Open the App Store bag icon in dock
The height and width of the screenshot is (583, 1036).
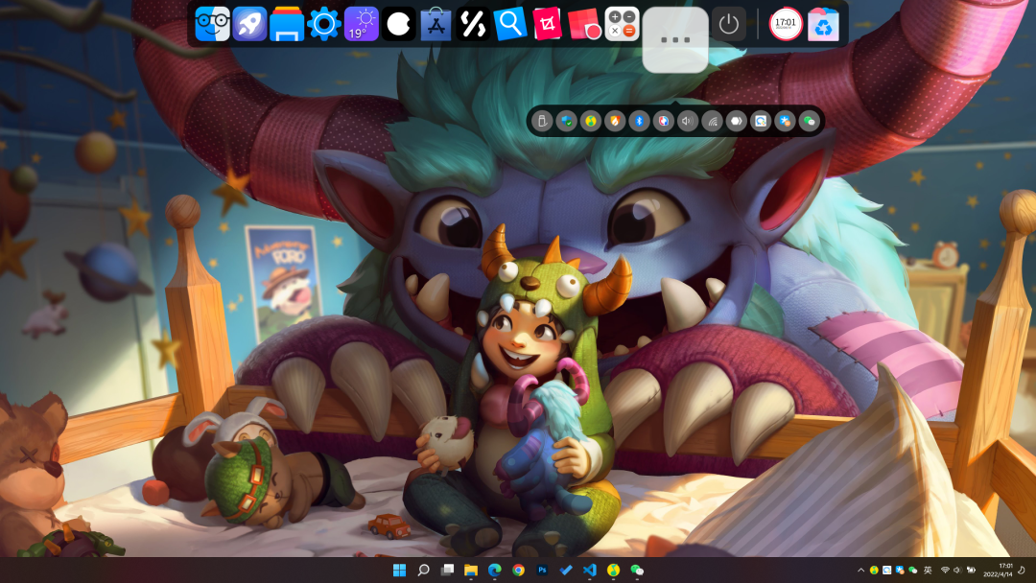pos(436,24)
